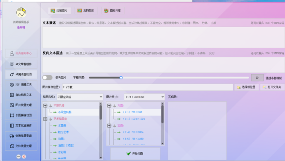This screenshot has height=161, width=285.
Task: Click the 打开文件夹 button
Action: coord(272,87)
